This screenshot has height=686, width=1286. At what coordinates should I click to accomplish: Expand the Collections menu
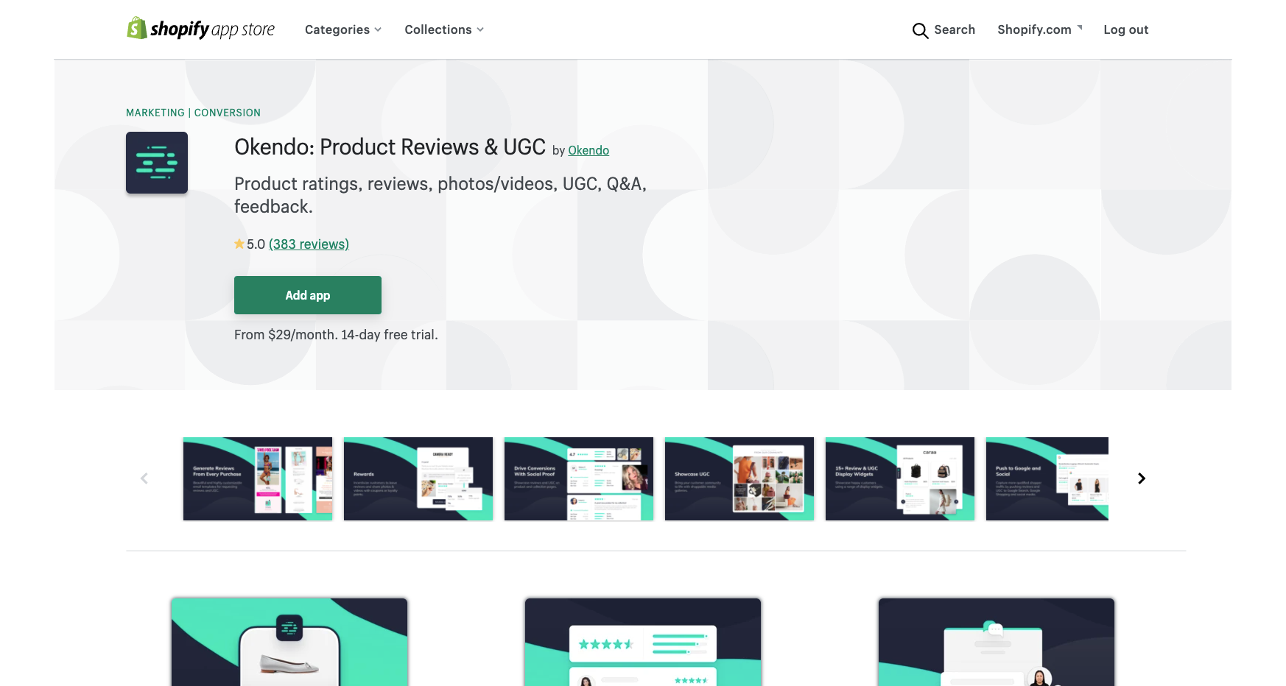[x=444, y=29]
